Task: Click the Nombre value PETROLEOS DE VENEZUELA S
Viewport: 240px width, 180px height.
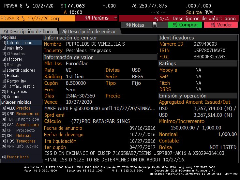Action: pyautogui.click(x=95, y=44)
